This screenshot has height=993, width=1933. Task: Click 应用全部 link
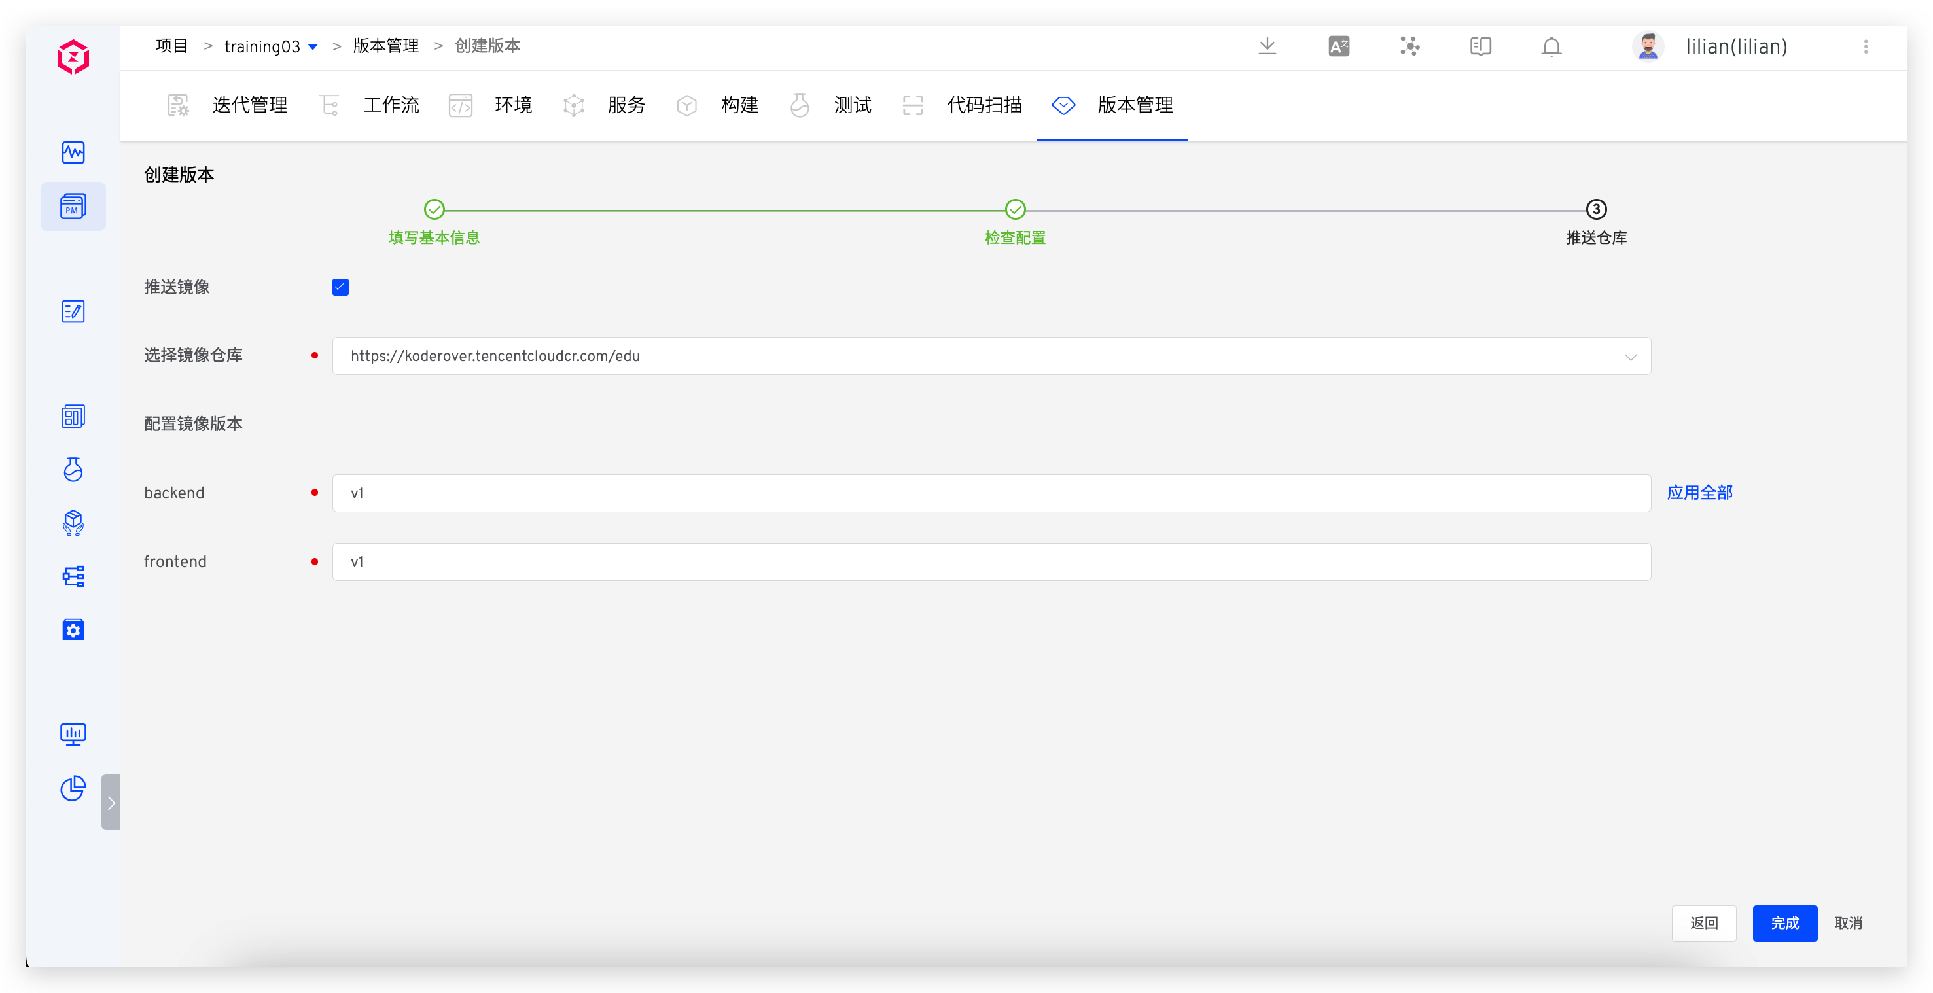pos(1699,493)
